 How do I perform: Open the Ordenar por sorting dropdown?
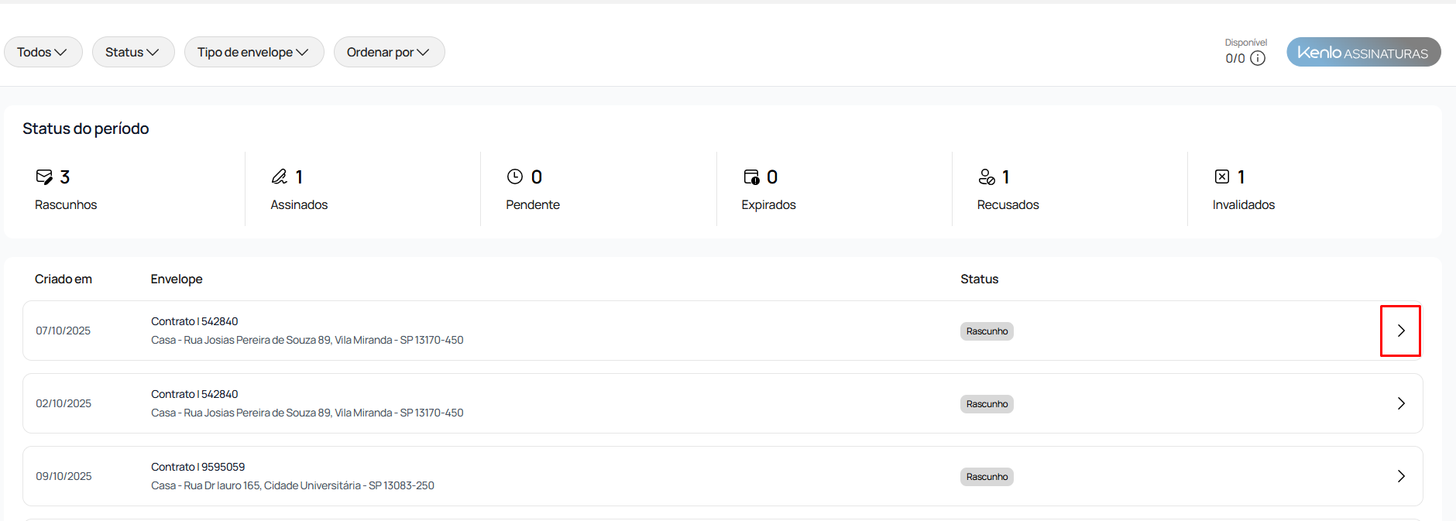pyautogui.click(x=389, y=52)
